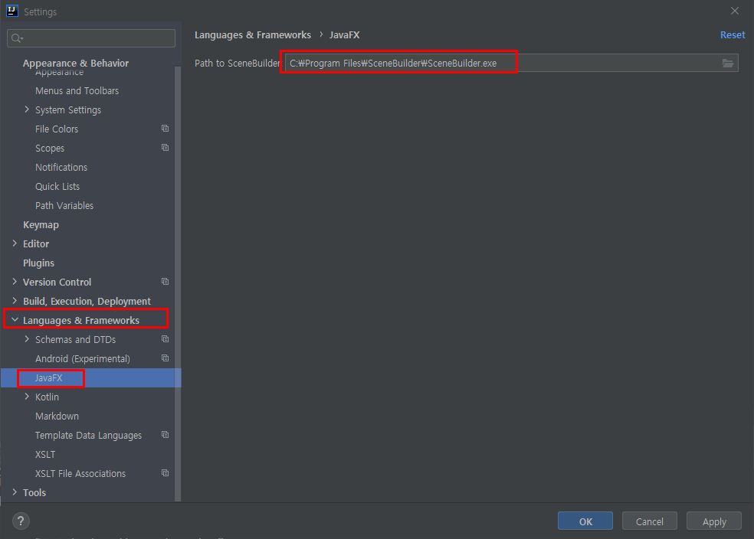
Task: Open Android (Experimental) settings
Action: click(82, 359)
